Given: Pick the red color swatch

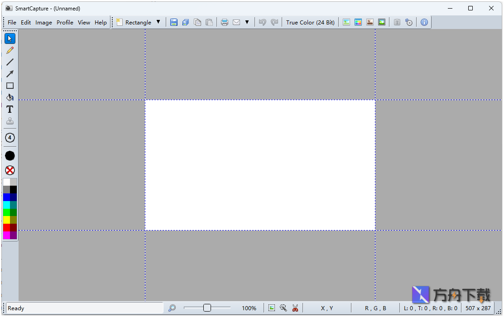Looking at the screenshot, I should pos(6,227).
